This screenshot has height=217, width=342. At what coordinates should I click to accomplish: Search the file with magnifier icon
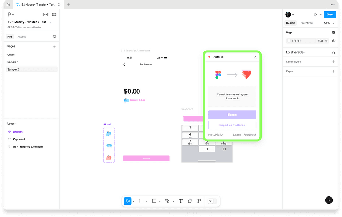55,36
